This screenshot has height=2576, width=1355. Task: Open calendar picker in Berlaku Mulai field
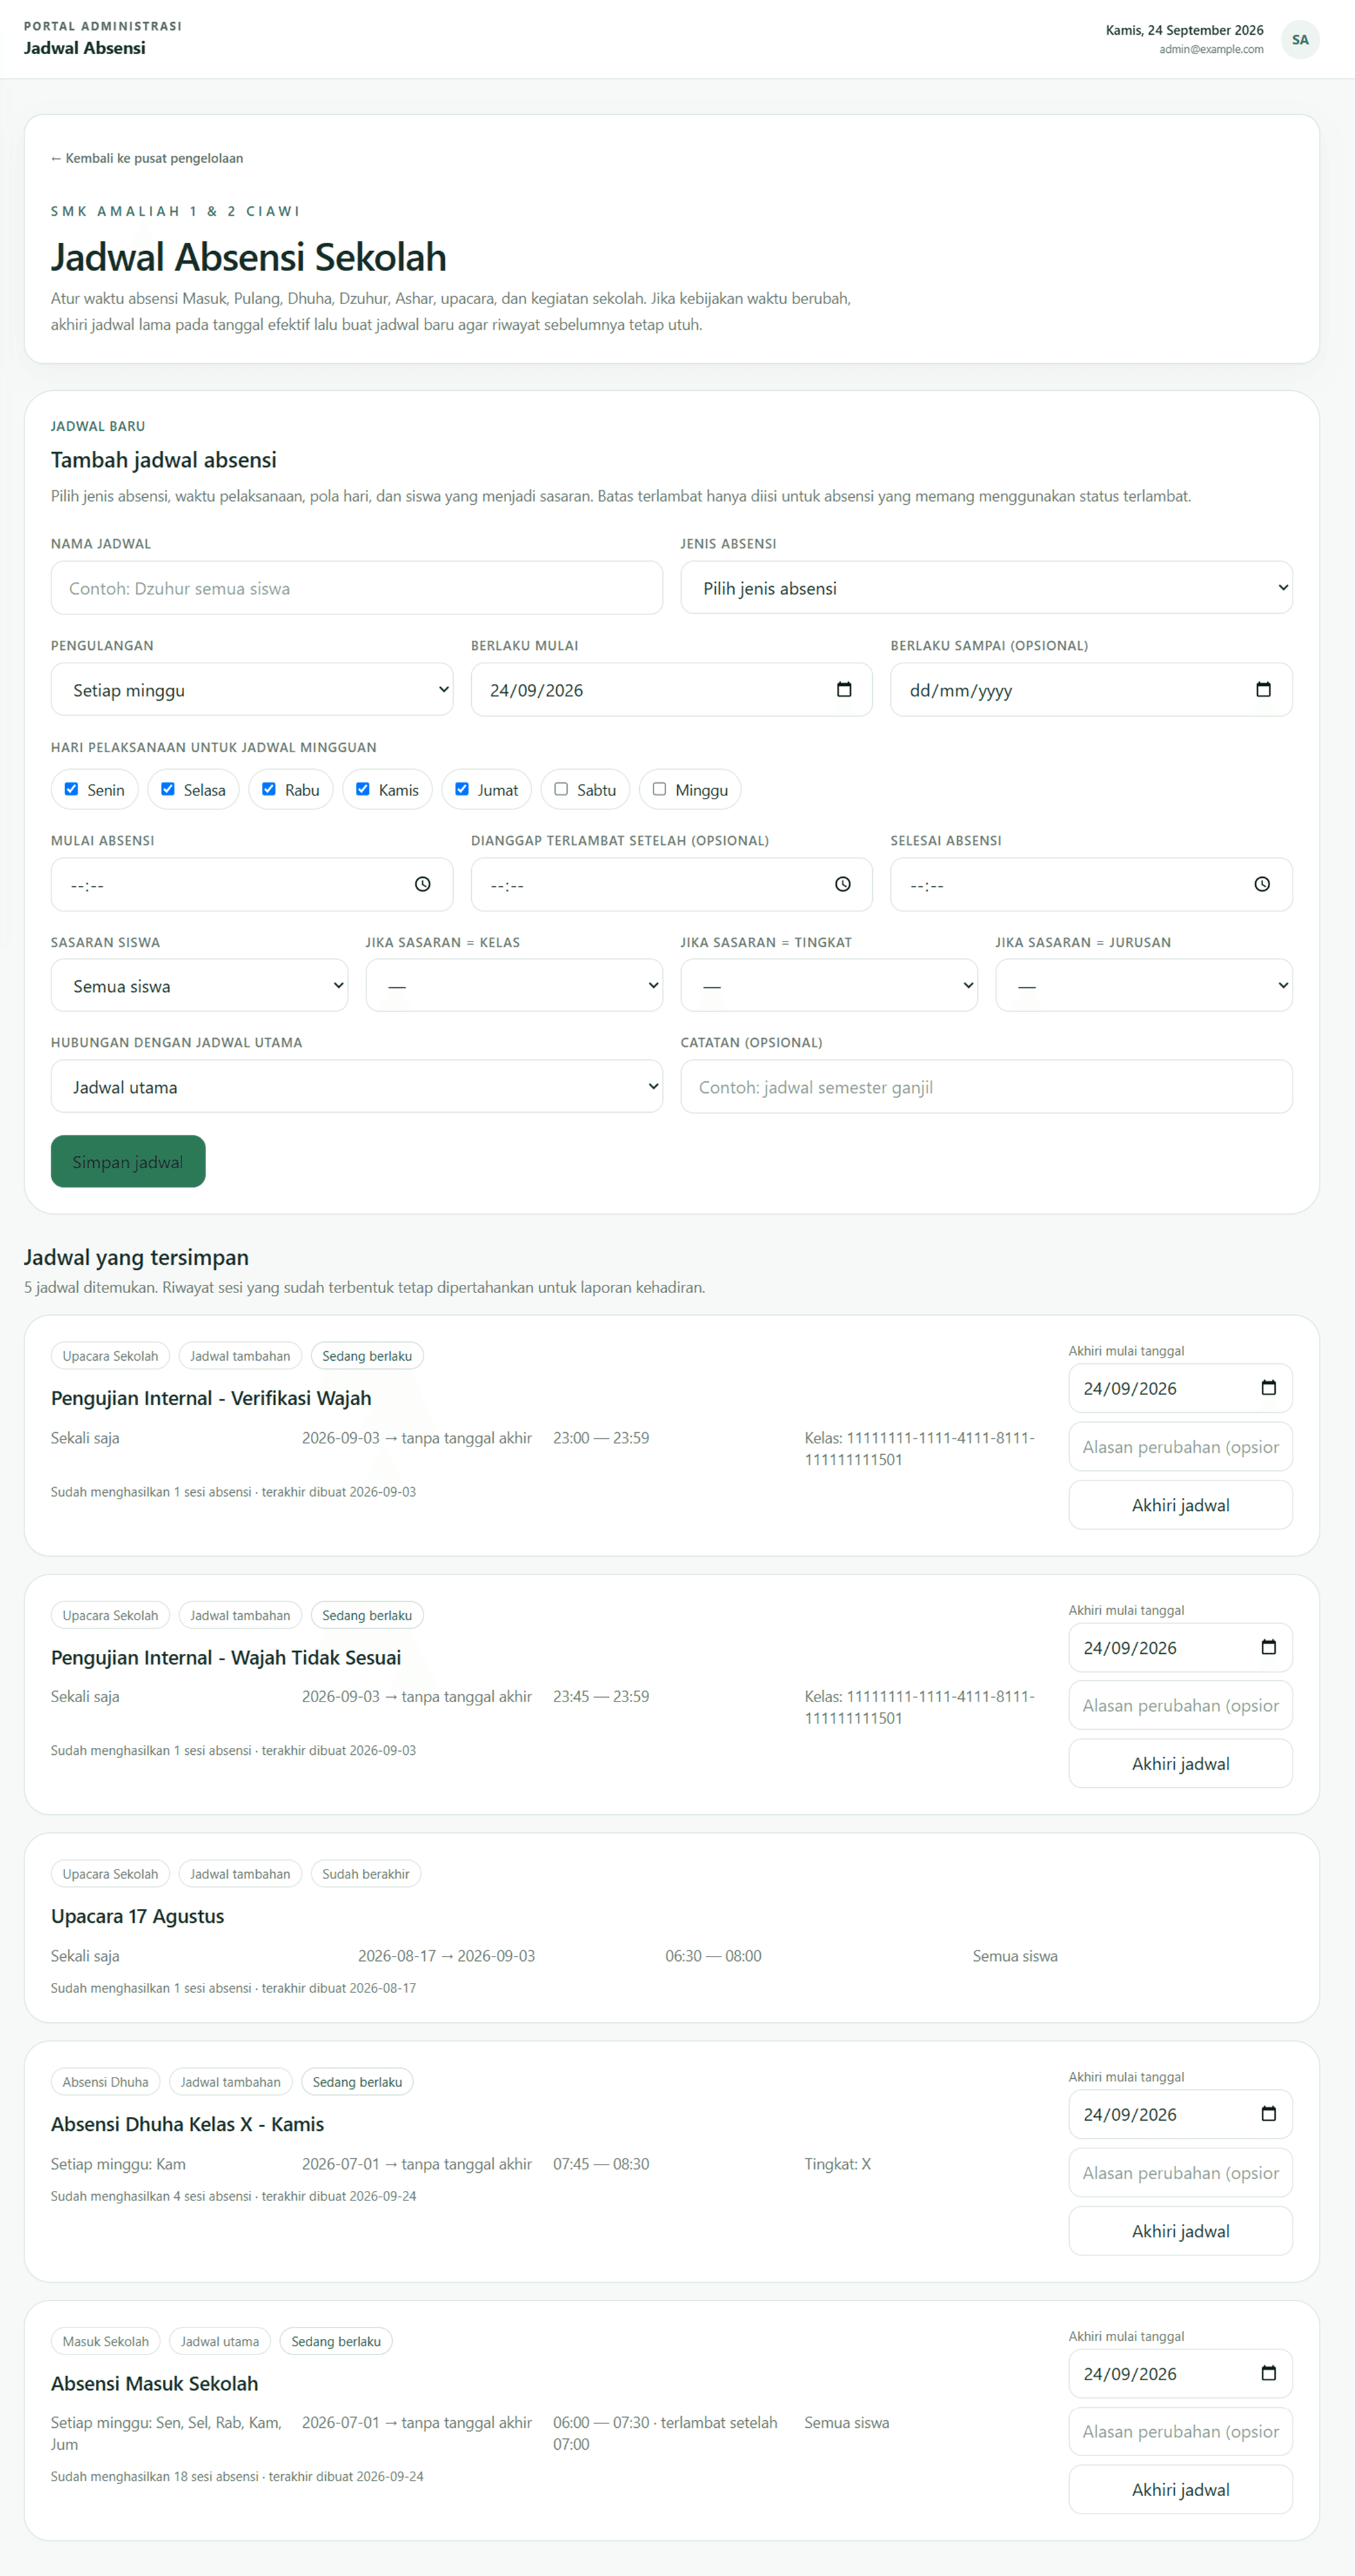tap(843, 689)
